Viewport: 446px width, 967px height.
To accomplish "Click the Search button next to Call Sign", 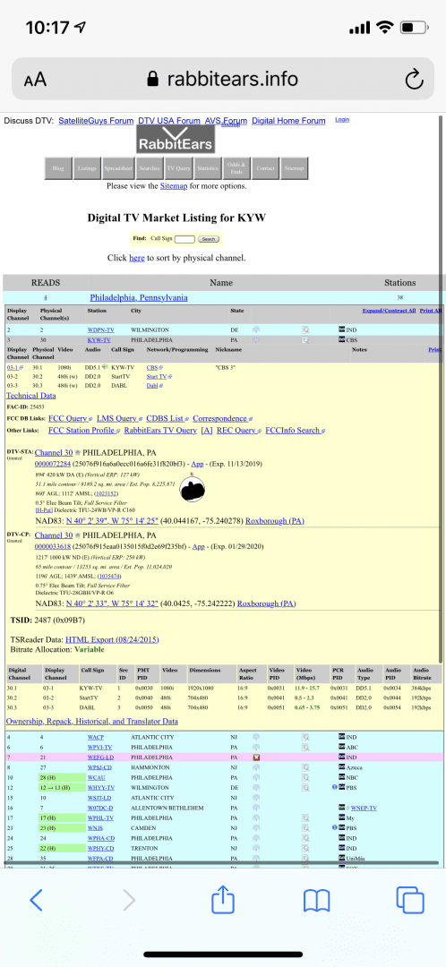I will click(209, 239).
